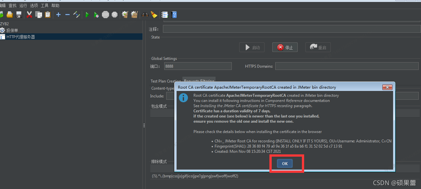Start the test with green play icon
421x189 pixels.
pyautogui.click(x=87, y=15)
